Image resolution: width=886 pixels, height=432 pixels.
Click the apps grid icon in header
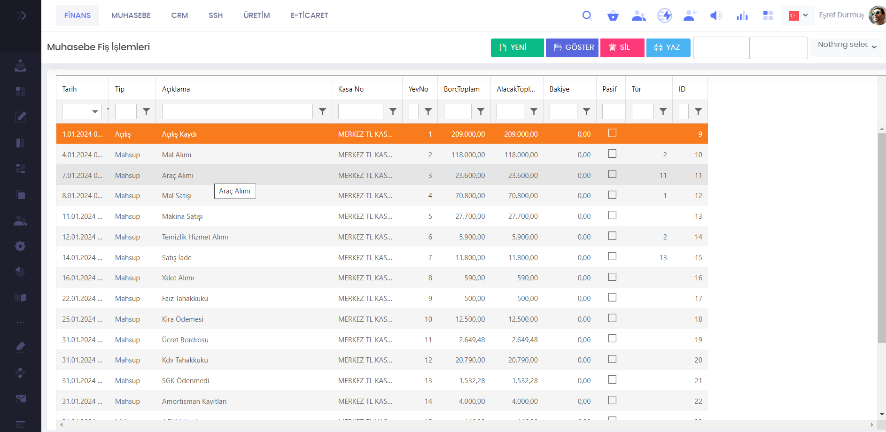tap(768, 15)
